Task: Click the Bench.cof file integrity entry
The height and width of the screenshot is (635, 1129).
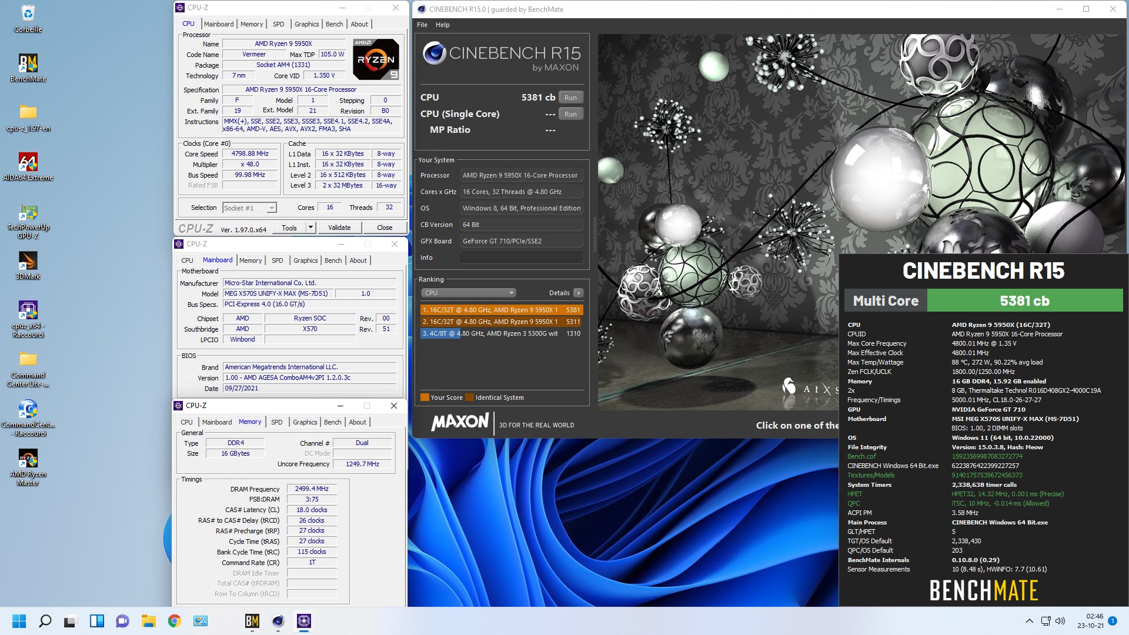Action: coord(861,456)
